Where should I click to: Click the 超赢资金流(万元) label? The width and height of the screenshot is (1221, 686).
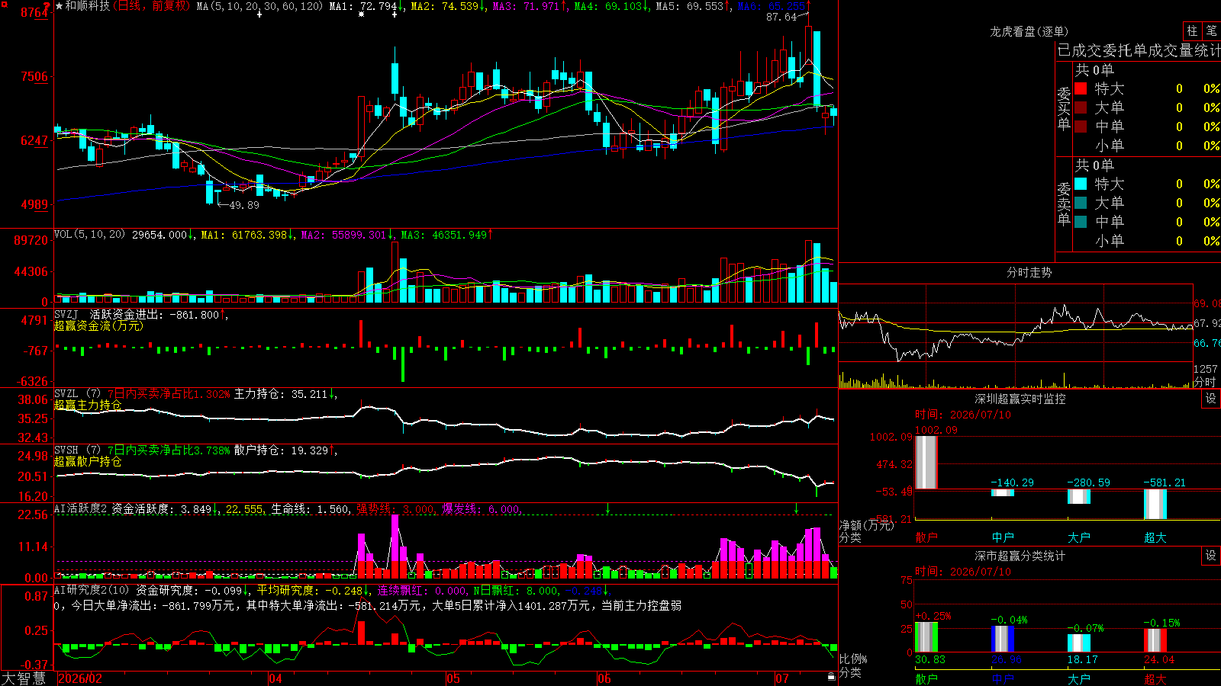point(98,325)
